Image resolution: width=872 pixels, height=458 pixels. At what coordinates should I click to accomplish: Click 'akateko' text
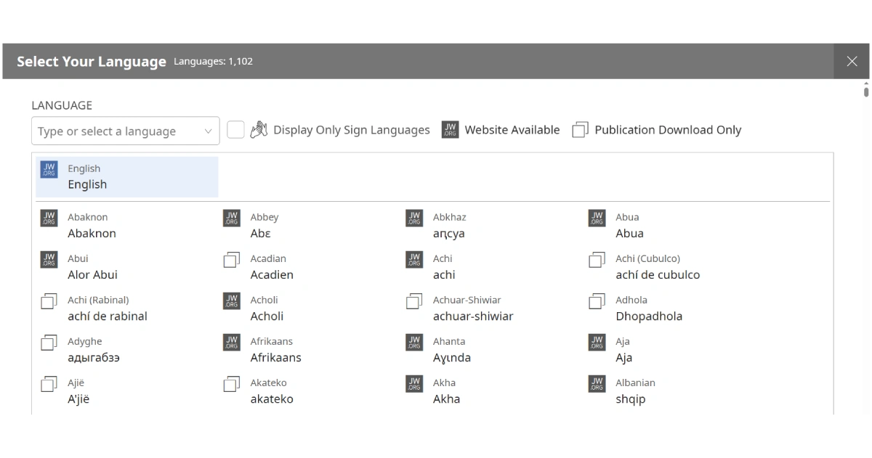pos(272,399)
